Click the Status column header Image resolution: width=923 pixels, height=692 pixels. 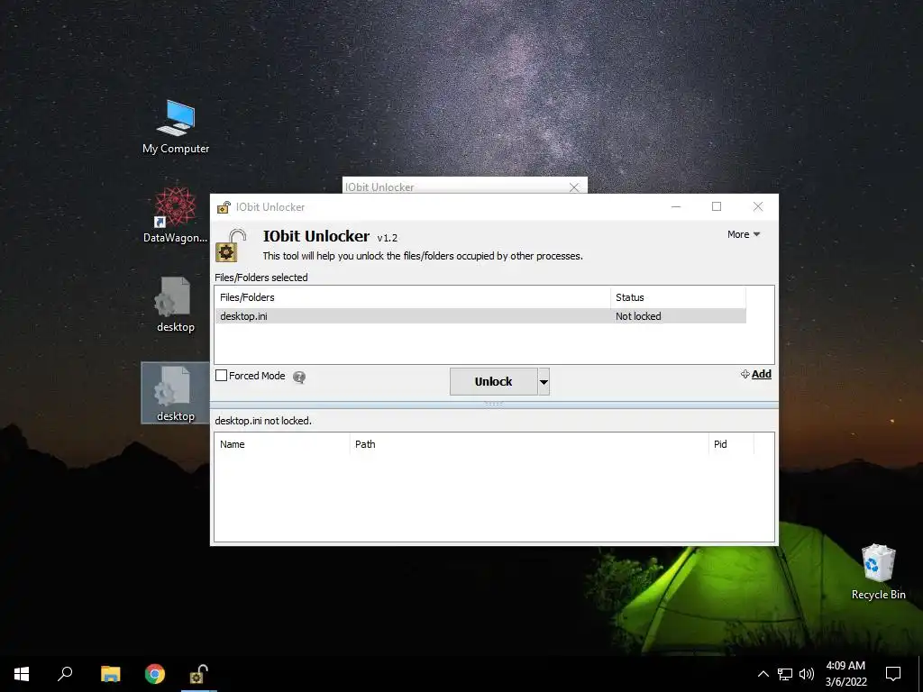pyautogui.click(x=678, y=297)
